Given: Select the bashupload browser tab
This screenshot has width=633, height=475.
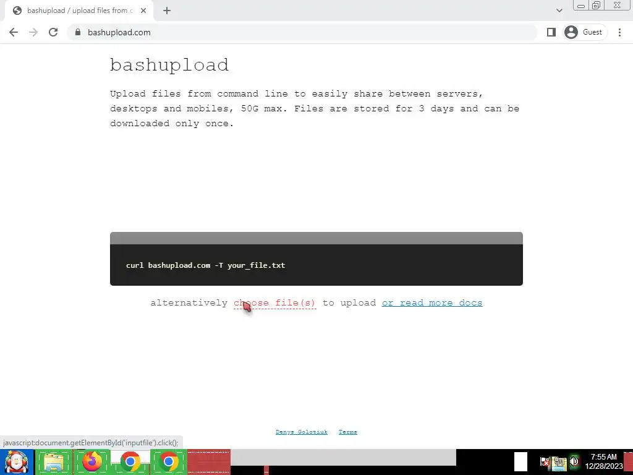Looking at the screenshot, I should [x=79, y=11].
